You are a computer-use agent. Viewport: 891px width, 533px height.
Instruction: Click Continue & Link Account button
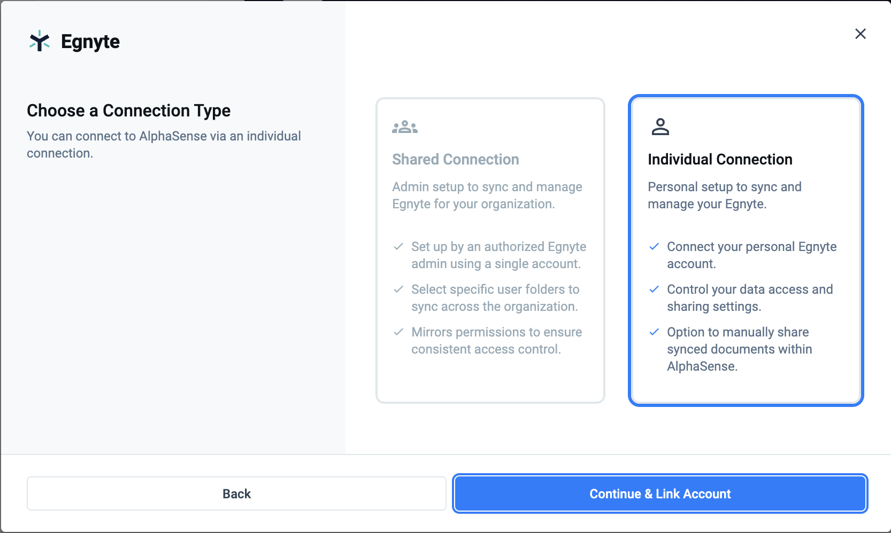660,493
